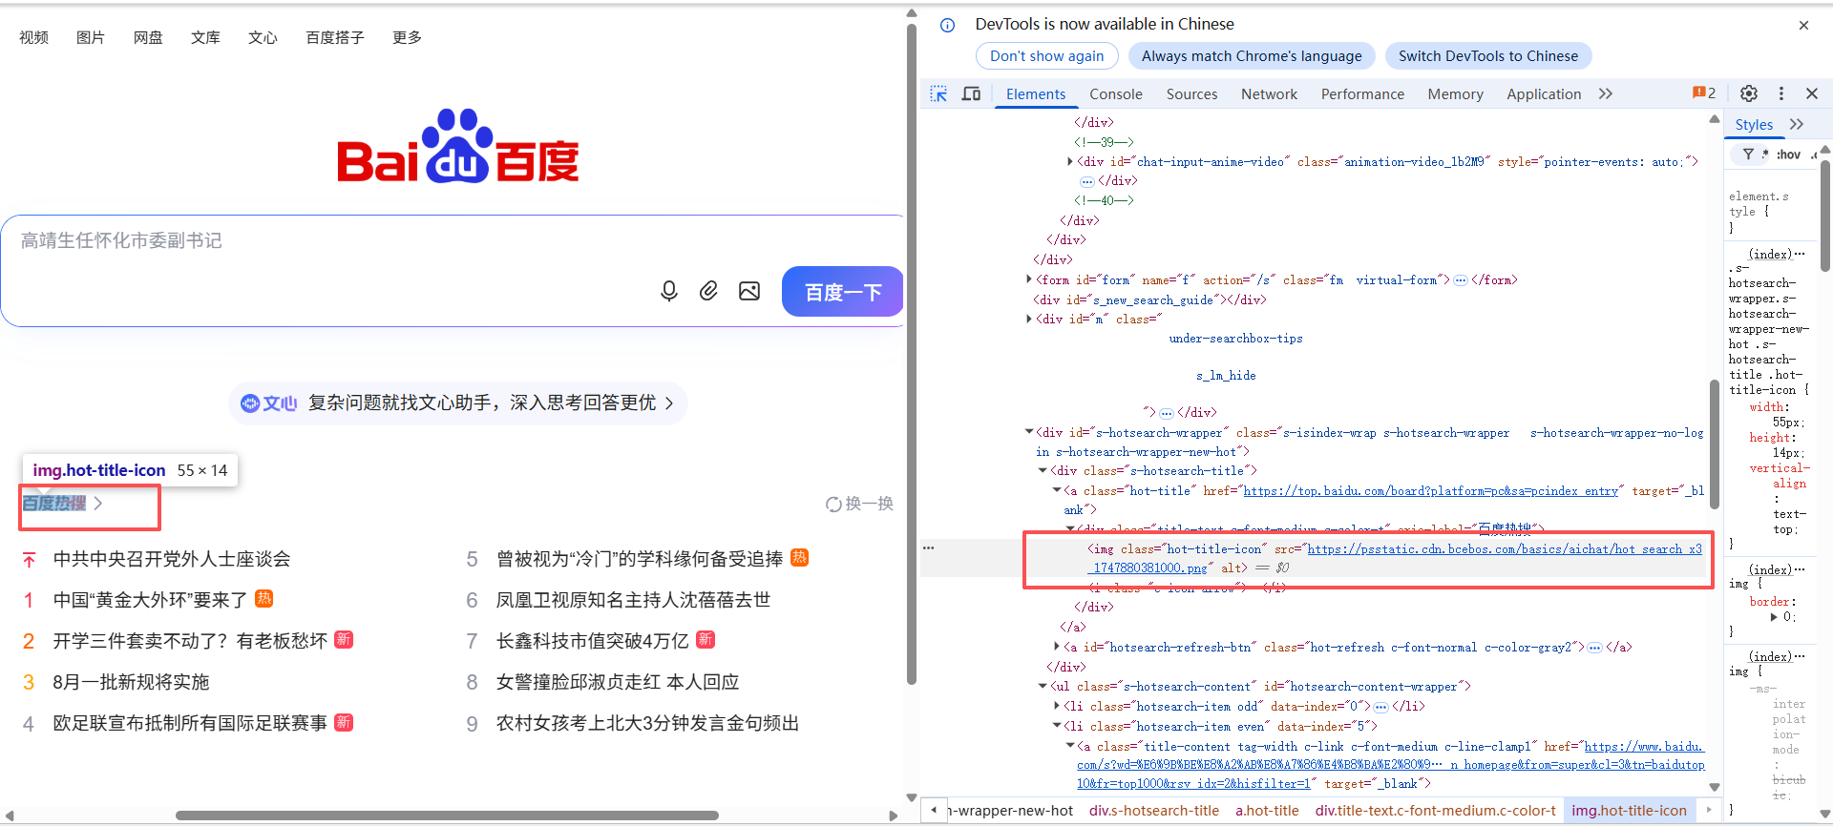
Task: Click the img src psstatic URL link
Action: tap(1397, 558)
